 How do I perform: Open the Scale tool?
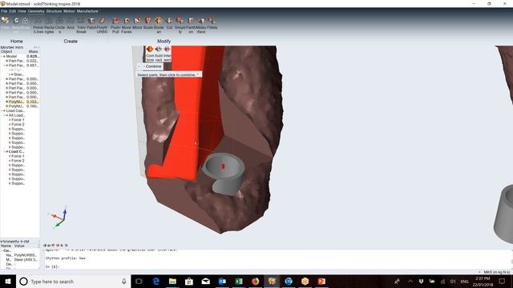[147, 23]
